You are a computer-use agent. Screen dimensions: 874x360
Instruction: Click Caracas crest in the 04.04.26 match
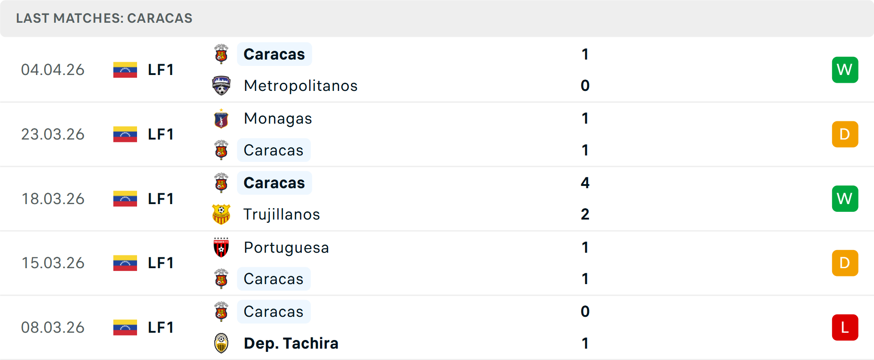[x=221, y=54]
